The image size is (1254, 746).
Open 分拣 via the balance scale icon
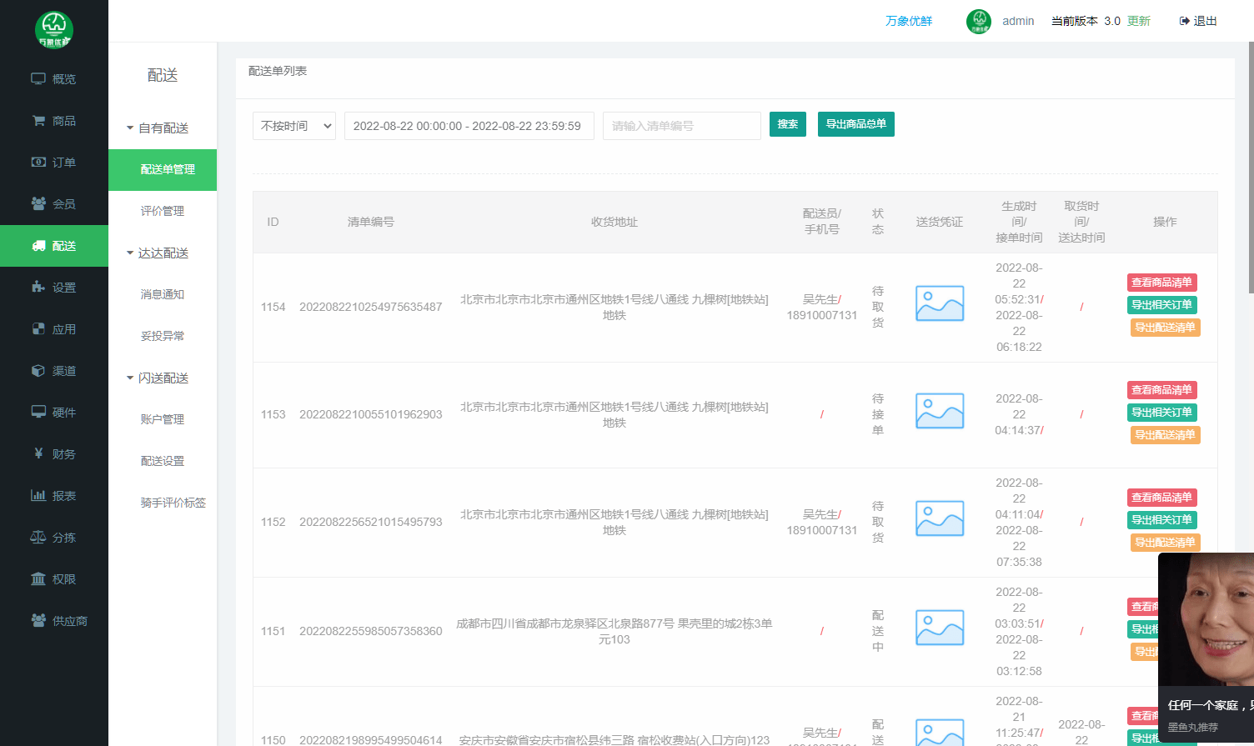[38, 538]
